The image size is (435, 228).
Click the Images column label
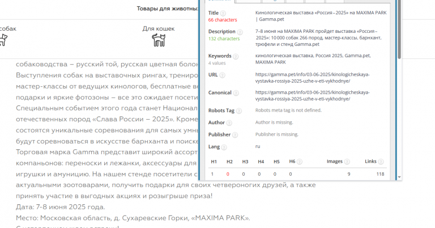335,161
